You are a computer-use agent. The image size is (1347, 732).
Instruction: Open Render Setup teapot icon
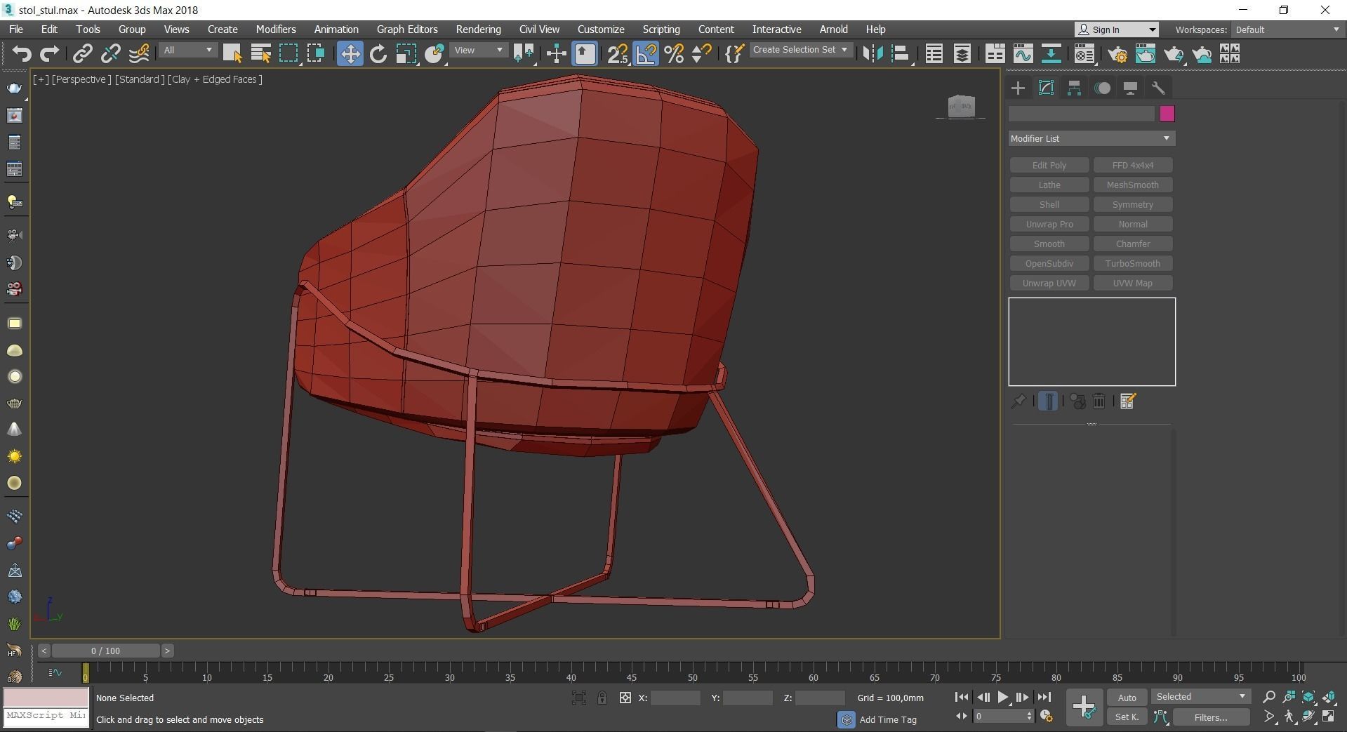tap(1117, 53)
